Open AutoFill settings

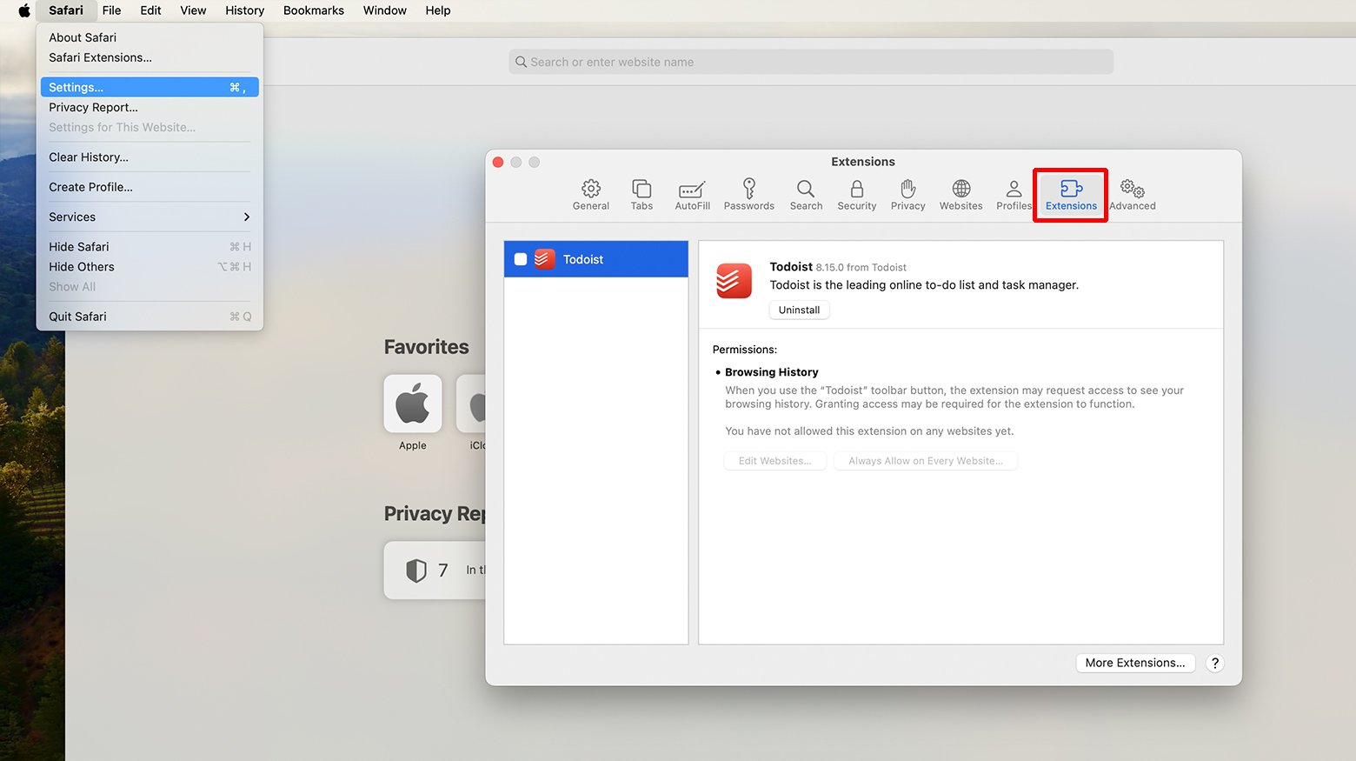(x=692, y=194)
